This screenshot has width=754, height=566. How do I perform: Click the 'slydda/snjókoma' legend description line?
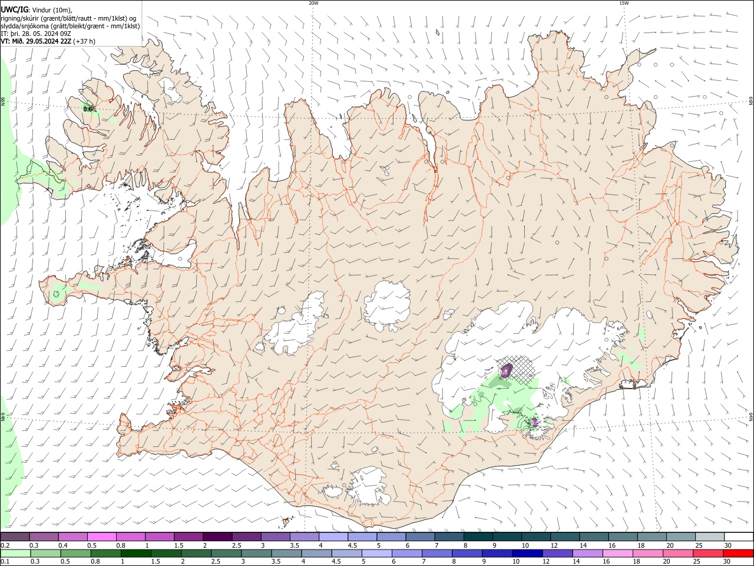pyautogui.click(x=70, y=26)
